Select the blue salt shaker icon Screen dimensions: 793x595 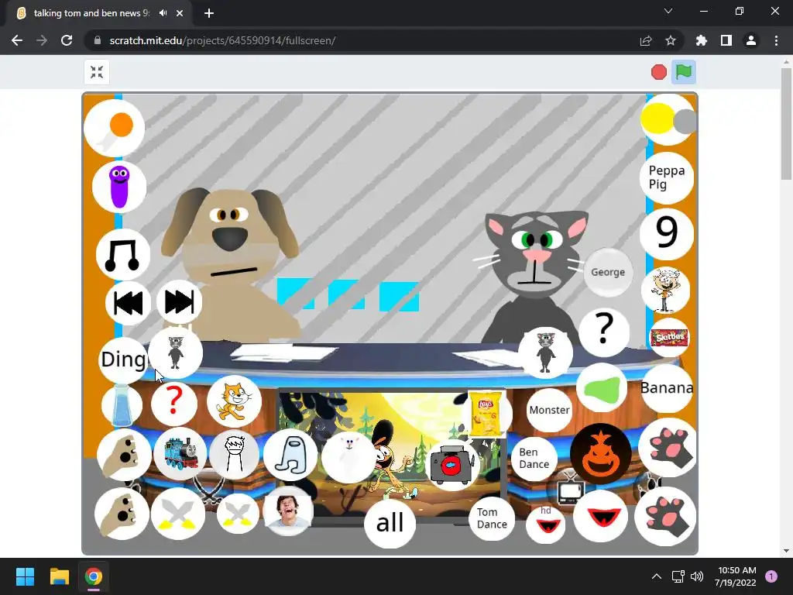(122, 405)
